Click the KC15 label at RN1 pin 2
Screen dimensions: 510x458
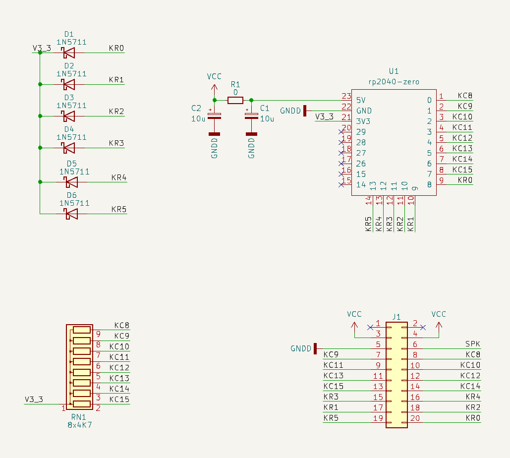(x=119, y=400)
